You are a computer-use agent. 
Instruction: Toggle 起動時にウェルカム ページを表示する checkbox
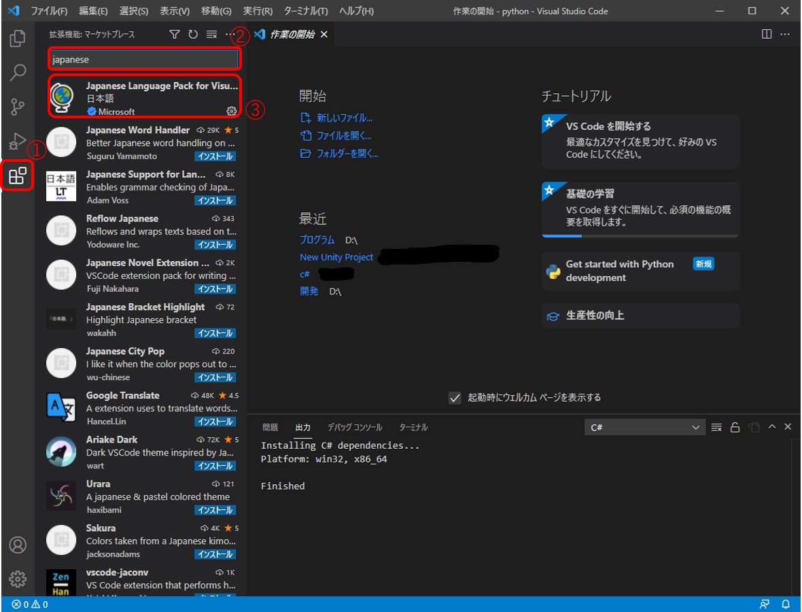pos(455,398)
